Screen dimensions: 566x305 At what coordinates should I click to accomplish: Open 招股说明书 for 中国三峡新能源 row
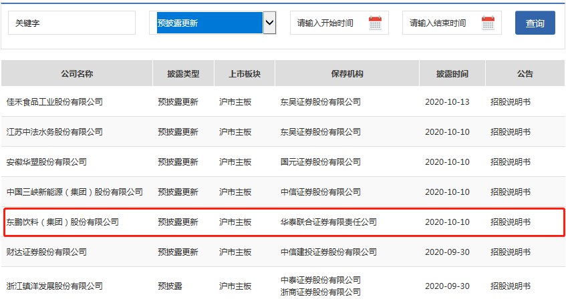point(511,192)
